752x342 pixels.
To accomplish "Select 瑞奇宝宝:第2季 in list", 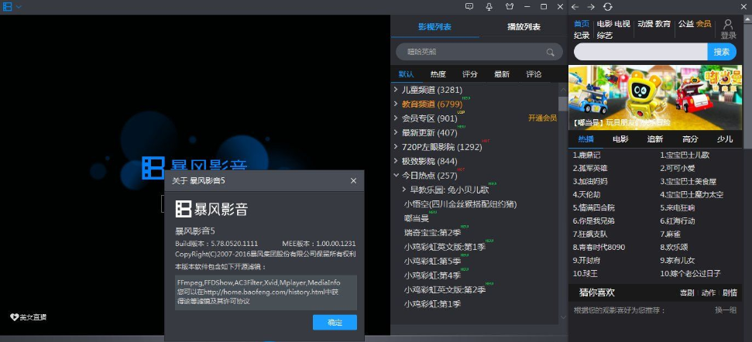I will point(432,233).
